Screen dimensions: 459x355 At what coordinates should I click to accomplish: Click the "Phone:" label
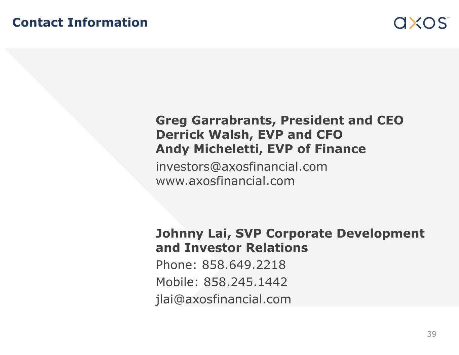click(x=176, y=265)
